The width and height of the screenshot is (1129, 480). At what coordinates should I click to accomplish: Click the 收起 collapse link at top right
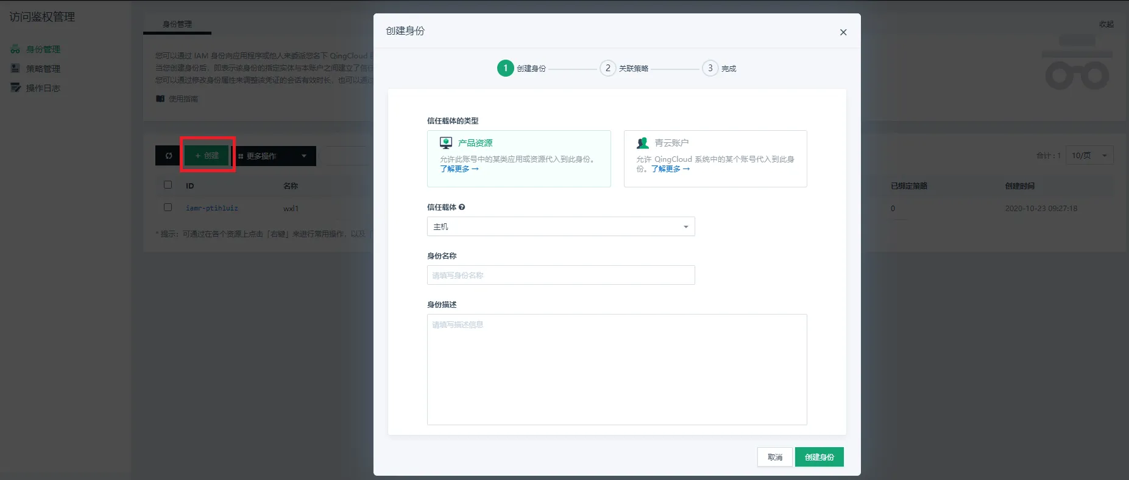pyautogui.click(x=1106, y=24)
